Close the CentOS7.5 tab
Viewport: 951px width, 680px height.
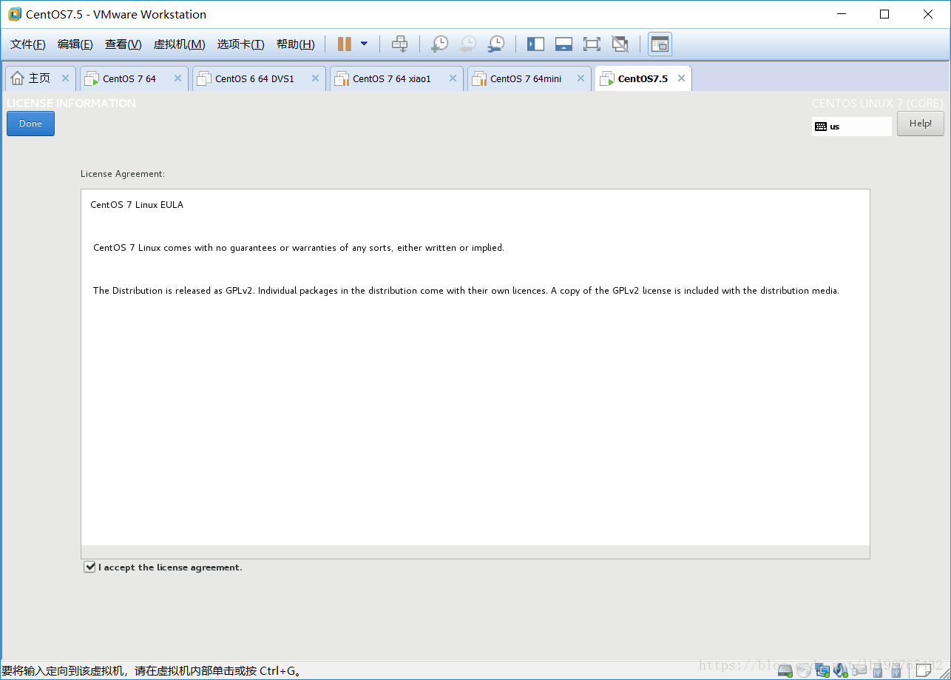coord(681,78)
